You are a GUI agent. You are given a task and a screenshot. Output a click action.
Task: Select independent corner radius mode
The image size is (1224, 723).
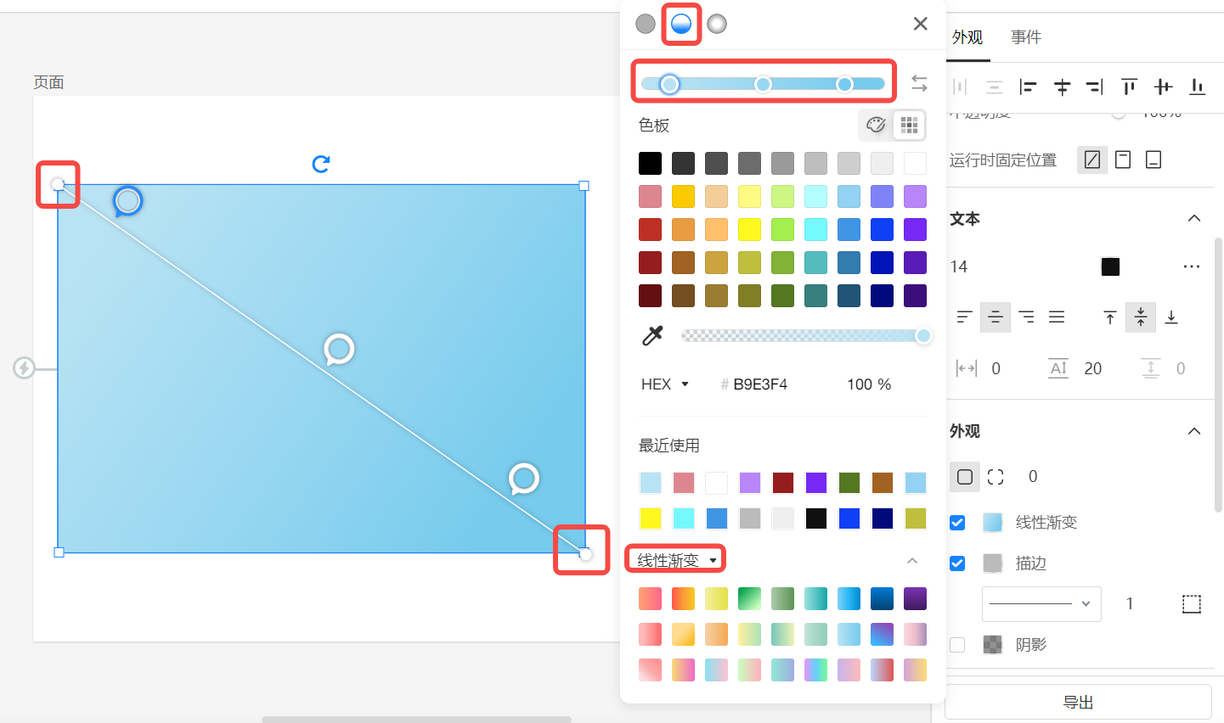pos(996,477)
